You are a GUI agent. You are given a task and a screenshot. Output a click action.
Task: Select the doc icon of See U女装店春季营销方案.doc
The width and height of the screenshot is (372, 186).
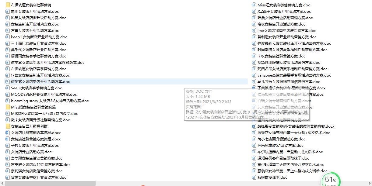click(8, 88)
